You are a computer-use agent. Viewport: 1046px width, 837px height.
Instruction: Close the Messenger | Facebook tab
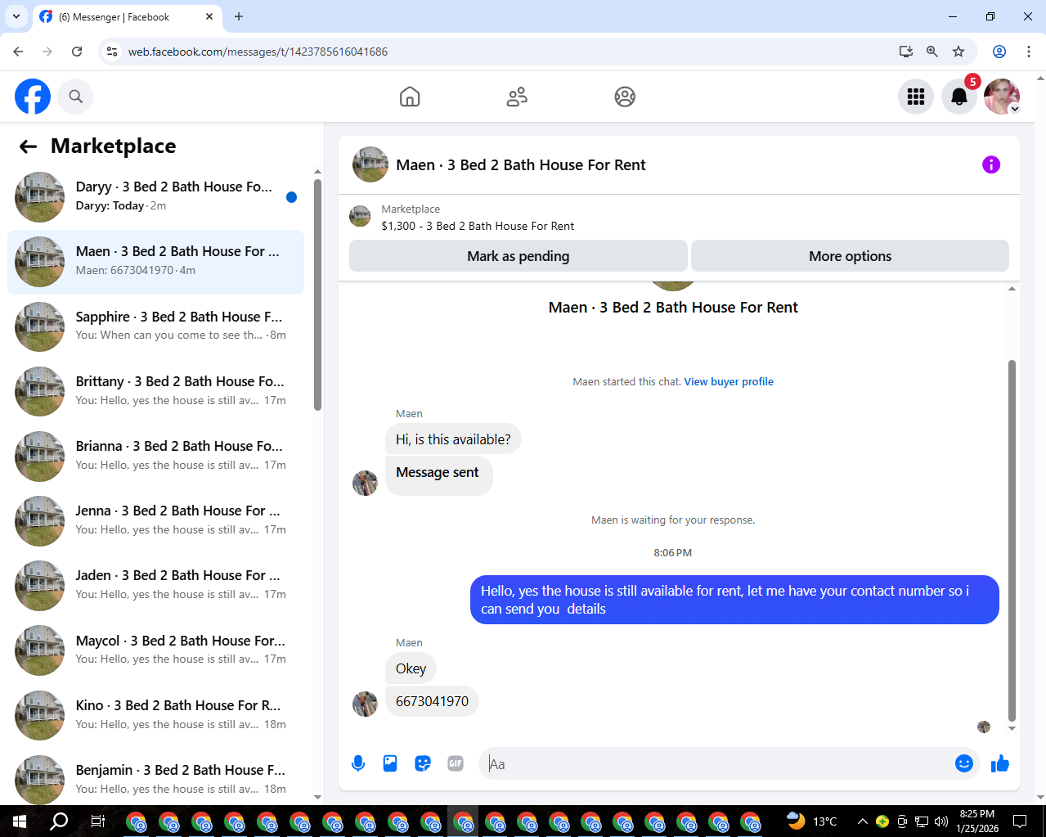[209, 16]
